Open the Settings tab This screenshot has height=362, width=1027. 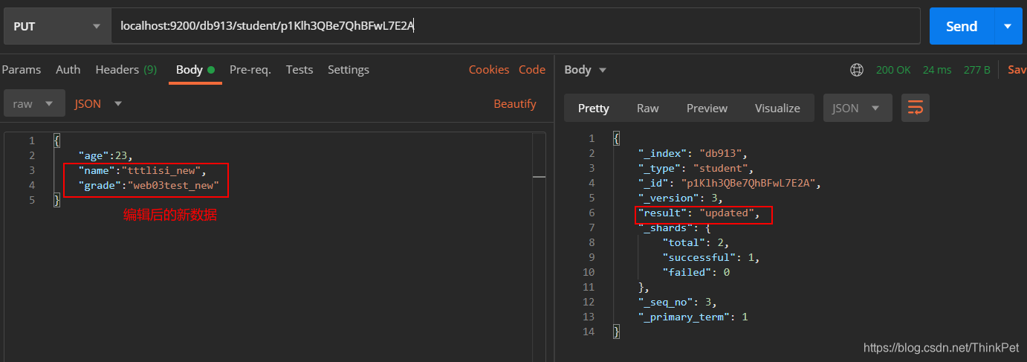(349, 70)
